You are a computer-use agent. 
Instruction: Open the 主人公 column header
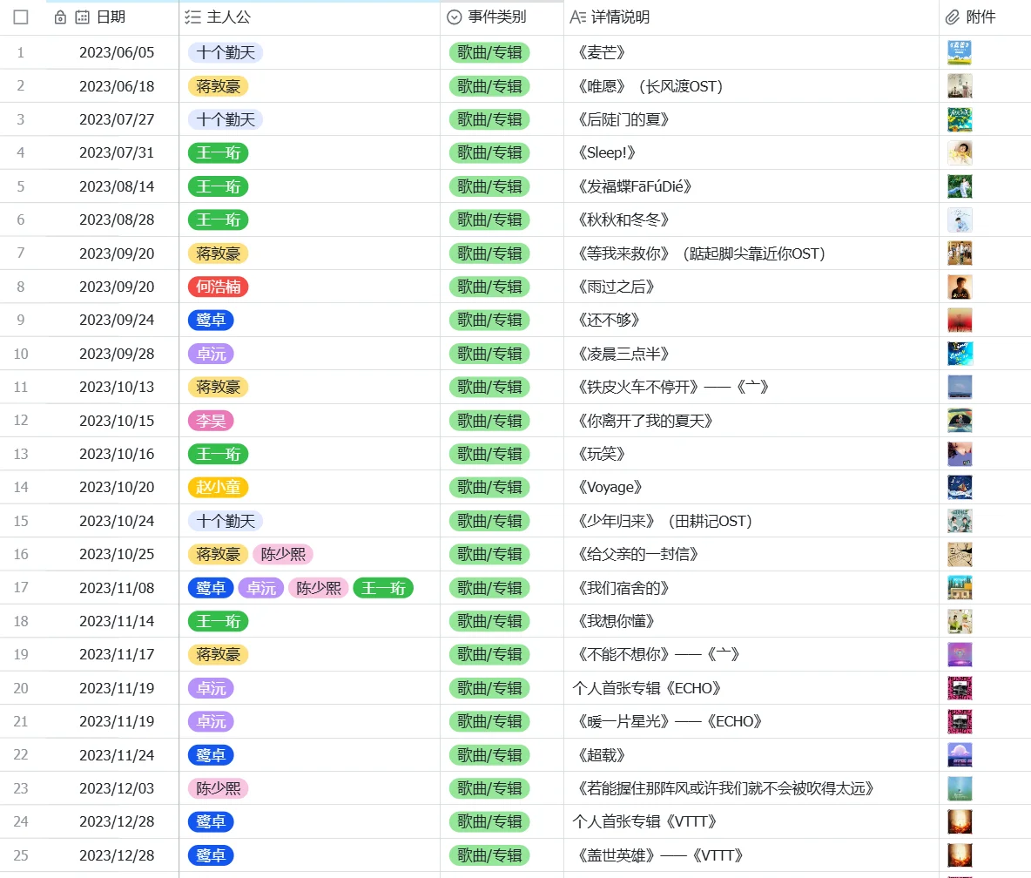point(310,17)
